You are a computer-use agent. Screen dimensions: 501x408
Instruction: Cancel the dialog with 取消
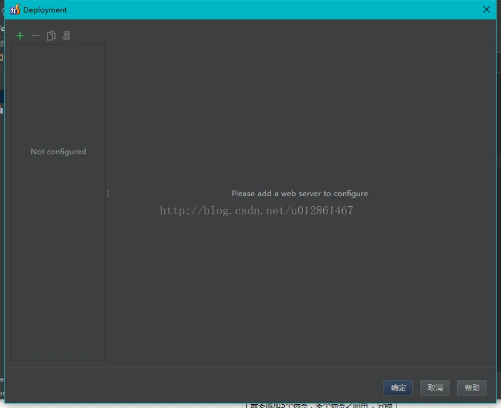coord(435,388)
